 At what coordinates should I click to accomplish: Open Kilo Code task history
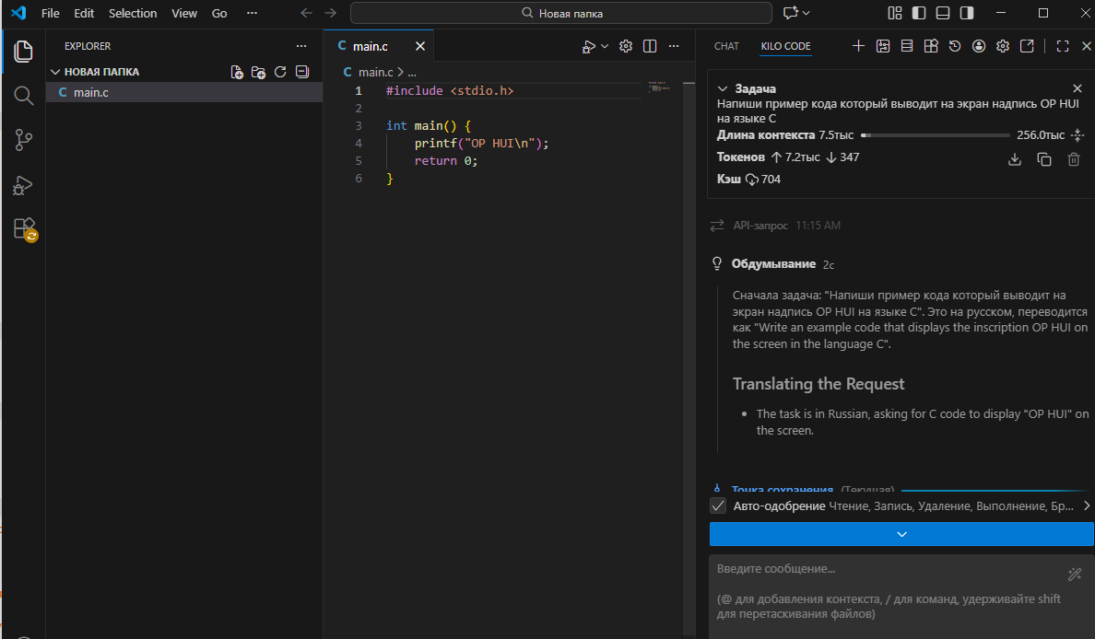[955, 46]
